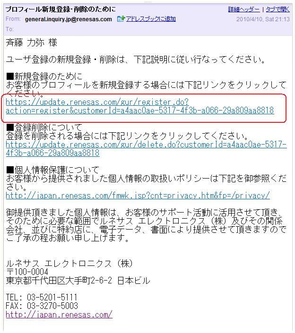Click the register.do profile registration URL
The width and height of the screenshot is (295, 333).
(x=140, y=106)
